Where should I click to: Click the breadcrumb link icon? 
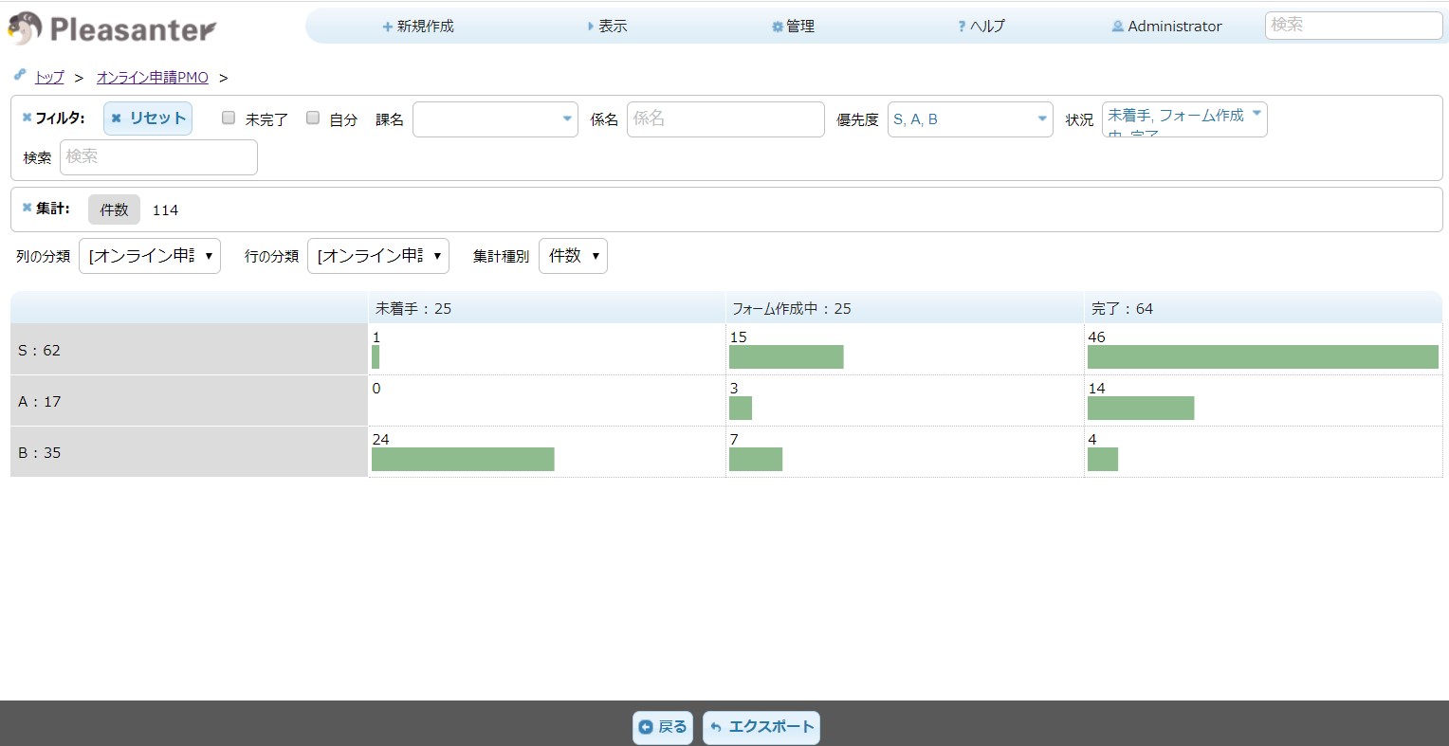pos(20,75)
